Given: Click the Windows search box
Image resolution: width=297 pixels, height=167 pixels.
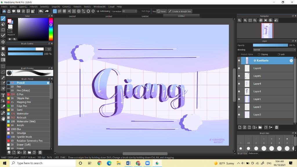Looking at the screenshot, I should point(43,163).
